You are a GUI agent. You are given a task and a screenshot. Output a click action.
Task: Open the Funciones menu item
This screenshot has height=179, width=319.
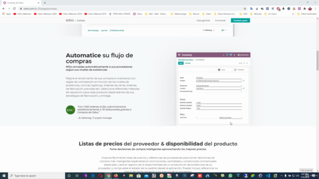(x=220, y=20)
